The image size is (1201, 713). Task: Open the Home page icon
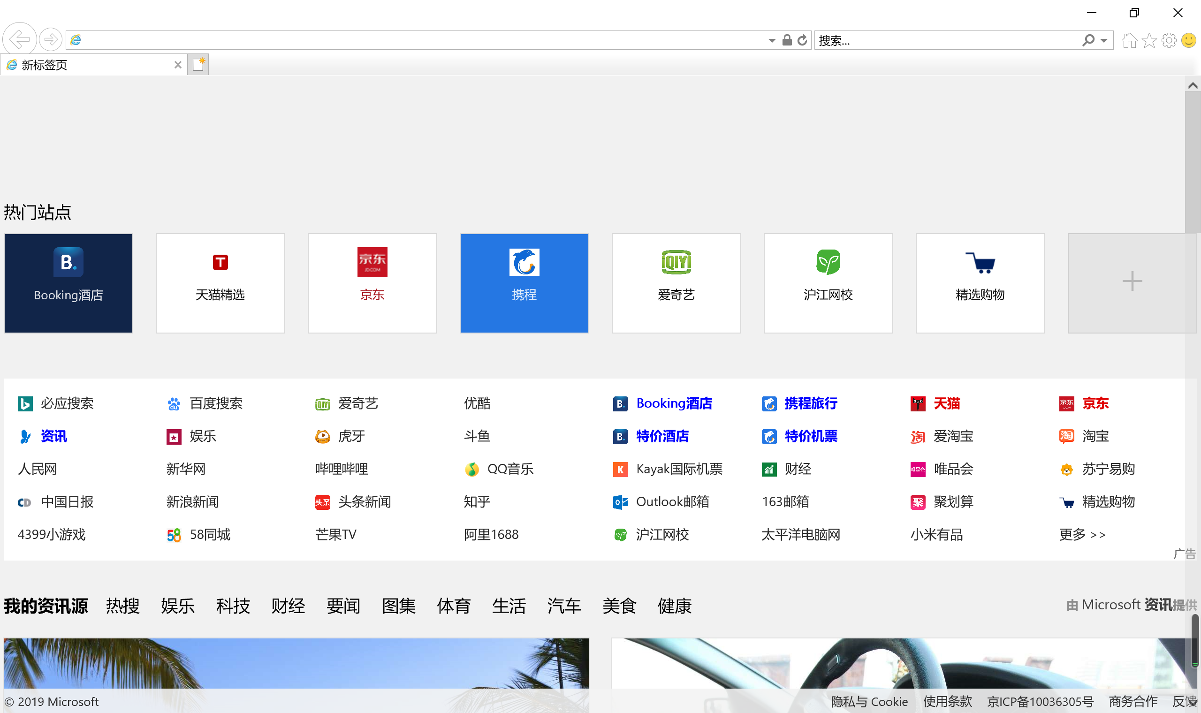coord(1129,40)
